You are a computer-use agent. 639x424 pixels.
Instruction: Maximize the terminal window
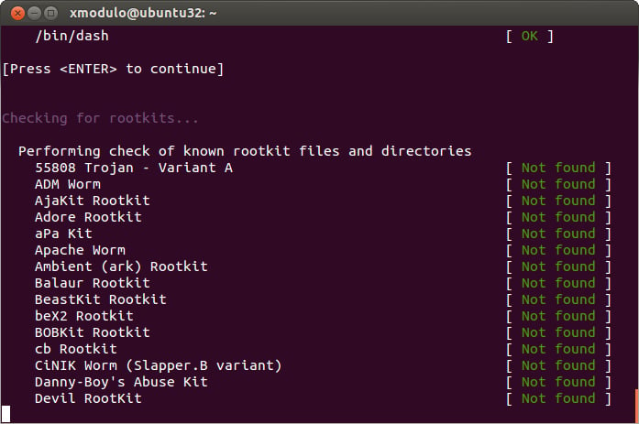50,13
